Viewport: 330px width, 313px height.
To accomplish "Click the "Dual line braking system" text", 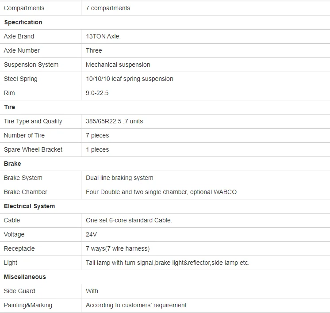I will (119, 178).
